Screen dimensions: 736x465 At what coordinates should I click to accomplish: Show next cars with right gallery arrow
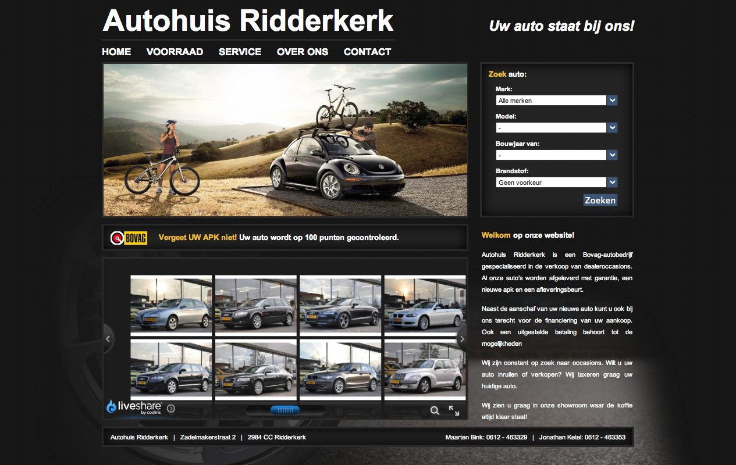[x=462, y=338]
